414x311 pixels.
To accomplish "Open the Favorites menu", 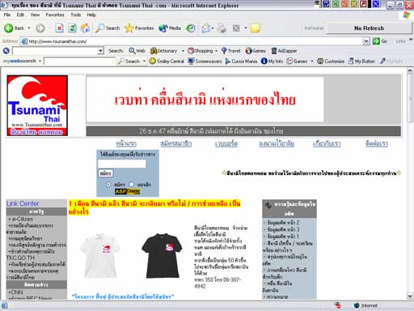I will pyautogui.click(x=55, y=15).
